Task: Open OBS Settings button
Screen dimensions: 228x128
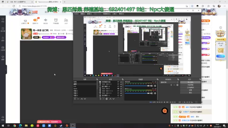Action: click(x=190, y=90)
